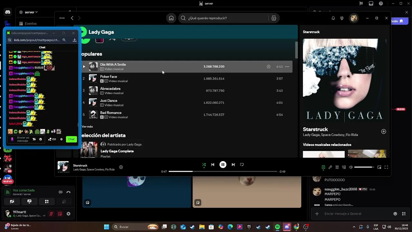Toggle the Now Playing view icon

tap(323, 167)
